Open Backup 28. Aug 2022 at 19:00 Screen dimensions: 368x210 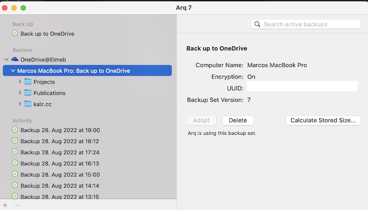pyautogui.click(x=60, y=130)
